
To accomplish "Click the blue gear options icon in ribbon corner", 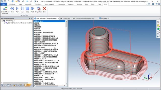I will pyautogui.click(x=153, y=4).
